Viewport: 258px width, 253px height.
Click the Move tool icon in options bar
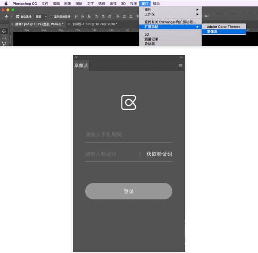(6, 16)
